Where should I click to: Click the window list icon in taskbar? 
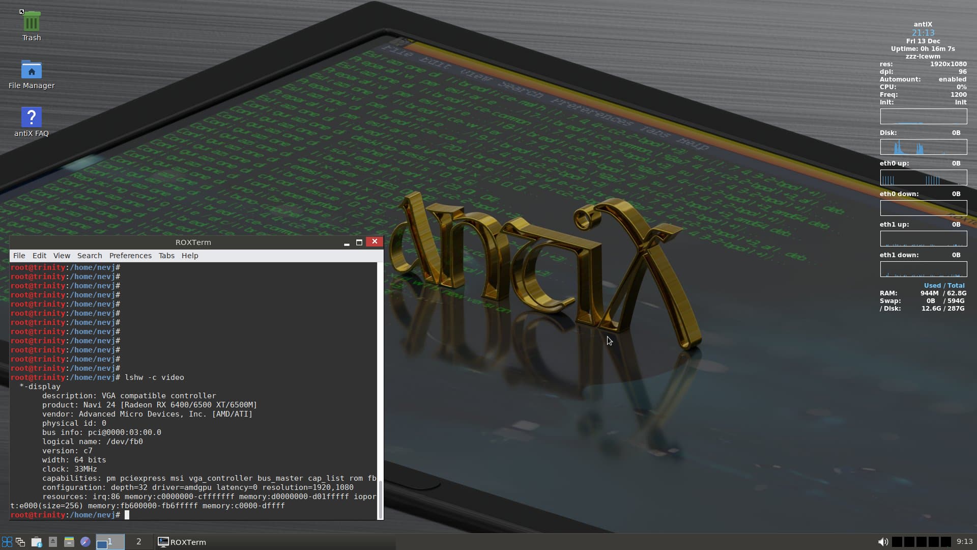pos(20,542)
